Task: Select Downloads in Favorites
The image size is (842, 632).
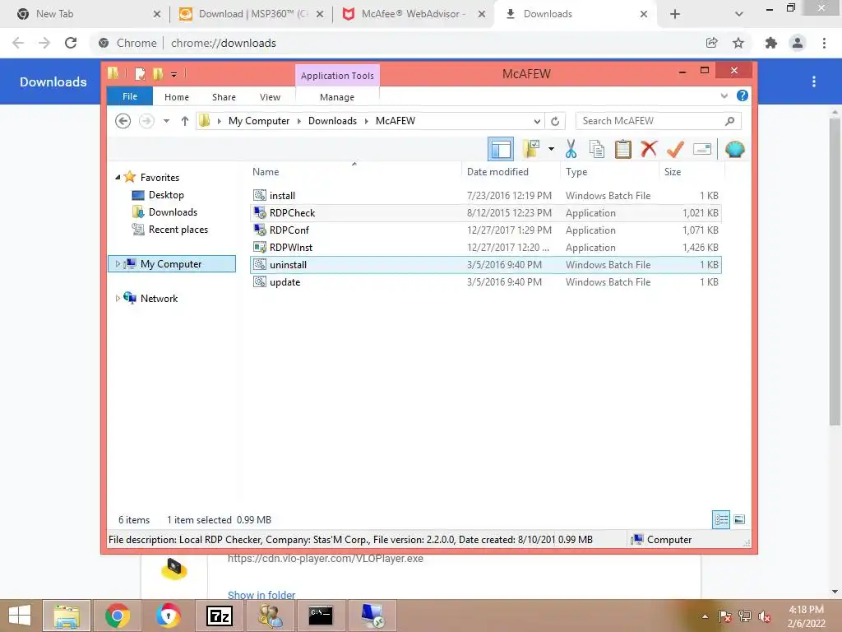Action: (x=173, y=211)
